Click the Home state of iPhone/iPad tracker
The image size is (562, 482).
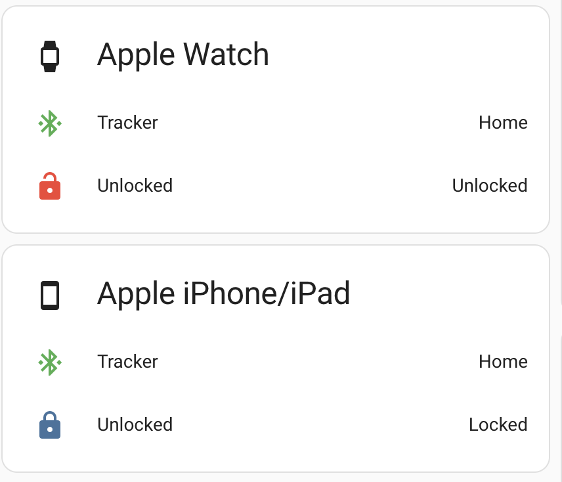tap(503, 362)
